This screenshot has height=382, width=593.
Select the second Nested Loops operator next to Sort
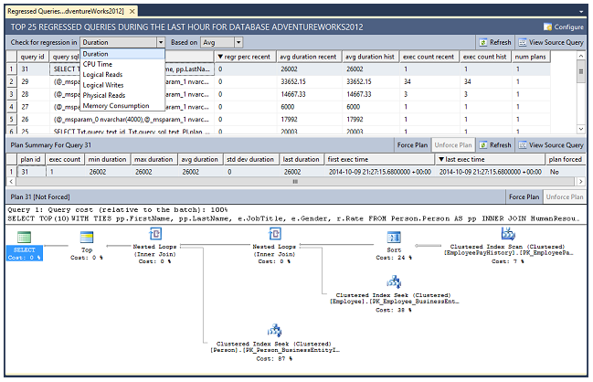pos(274,234)
